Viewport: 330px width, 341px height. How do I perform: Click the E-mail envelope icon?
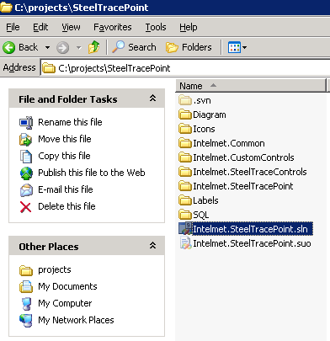[x=26, y=190]
